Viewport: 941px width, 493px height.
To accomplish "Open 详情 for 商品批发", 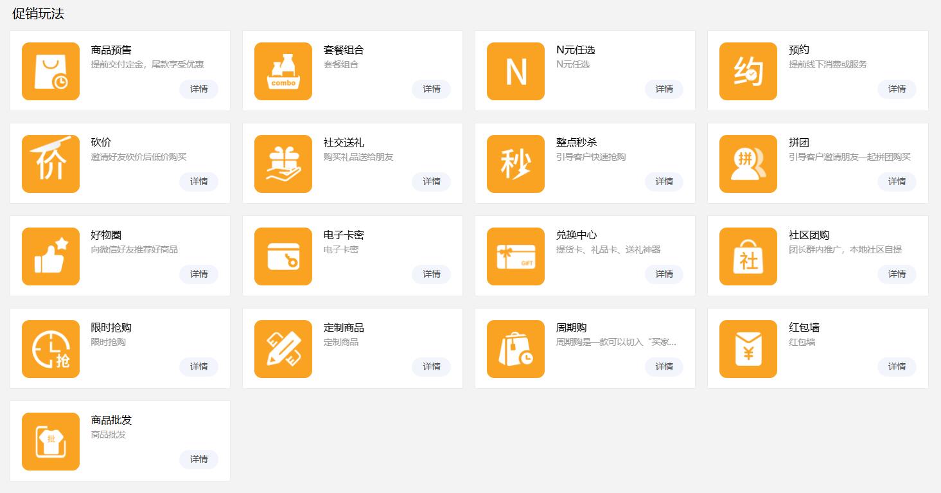I will point(199,460).
